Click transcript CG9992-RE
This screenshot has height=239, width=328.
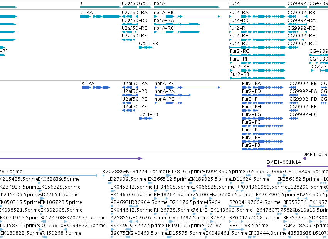(x=301, y=36)
